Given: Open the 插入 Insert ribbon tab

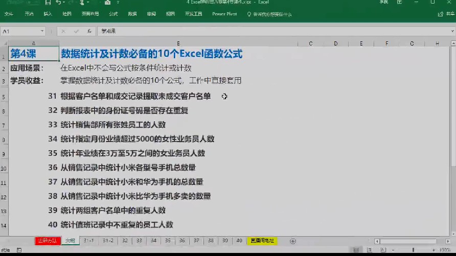Looking at the screenshot, I should 48,14.
